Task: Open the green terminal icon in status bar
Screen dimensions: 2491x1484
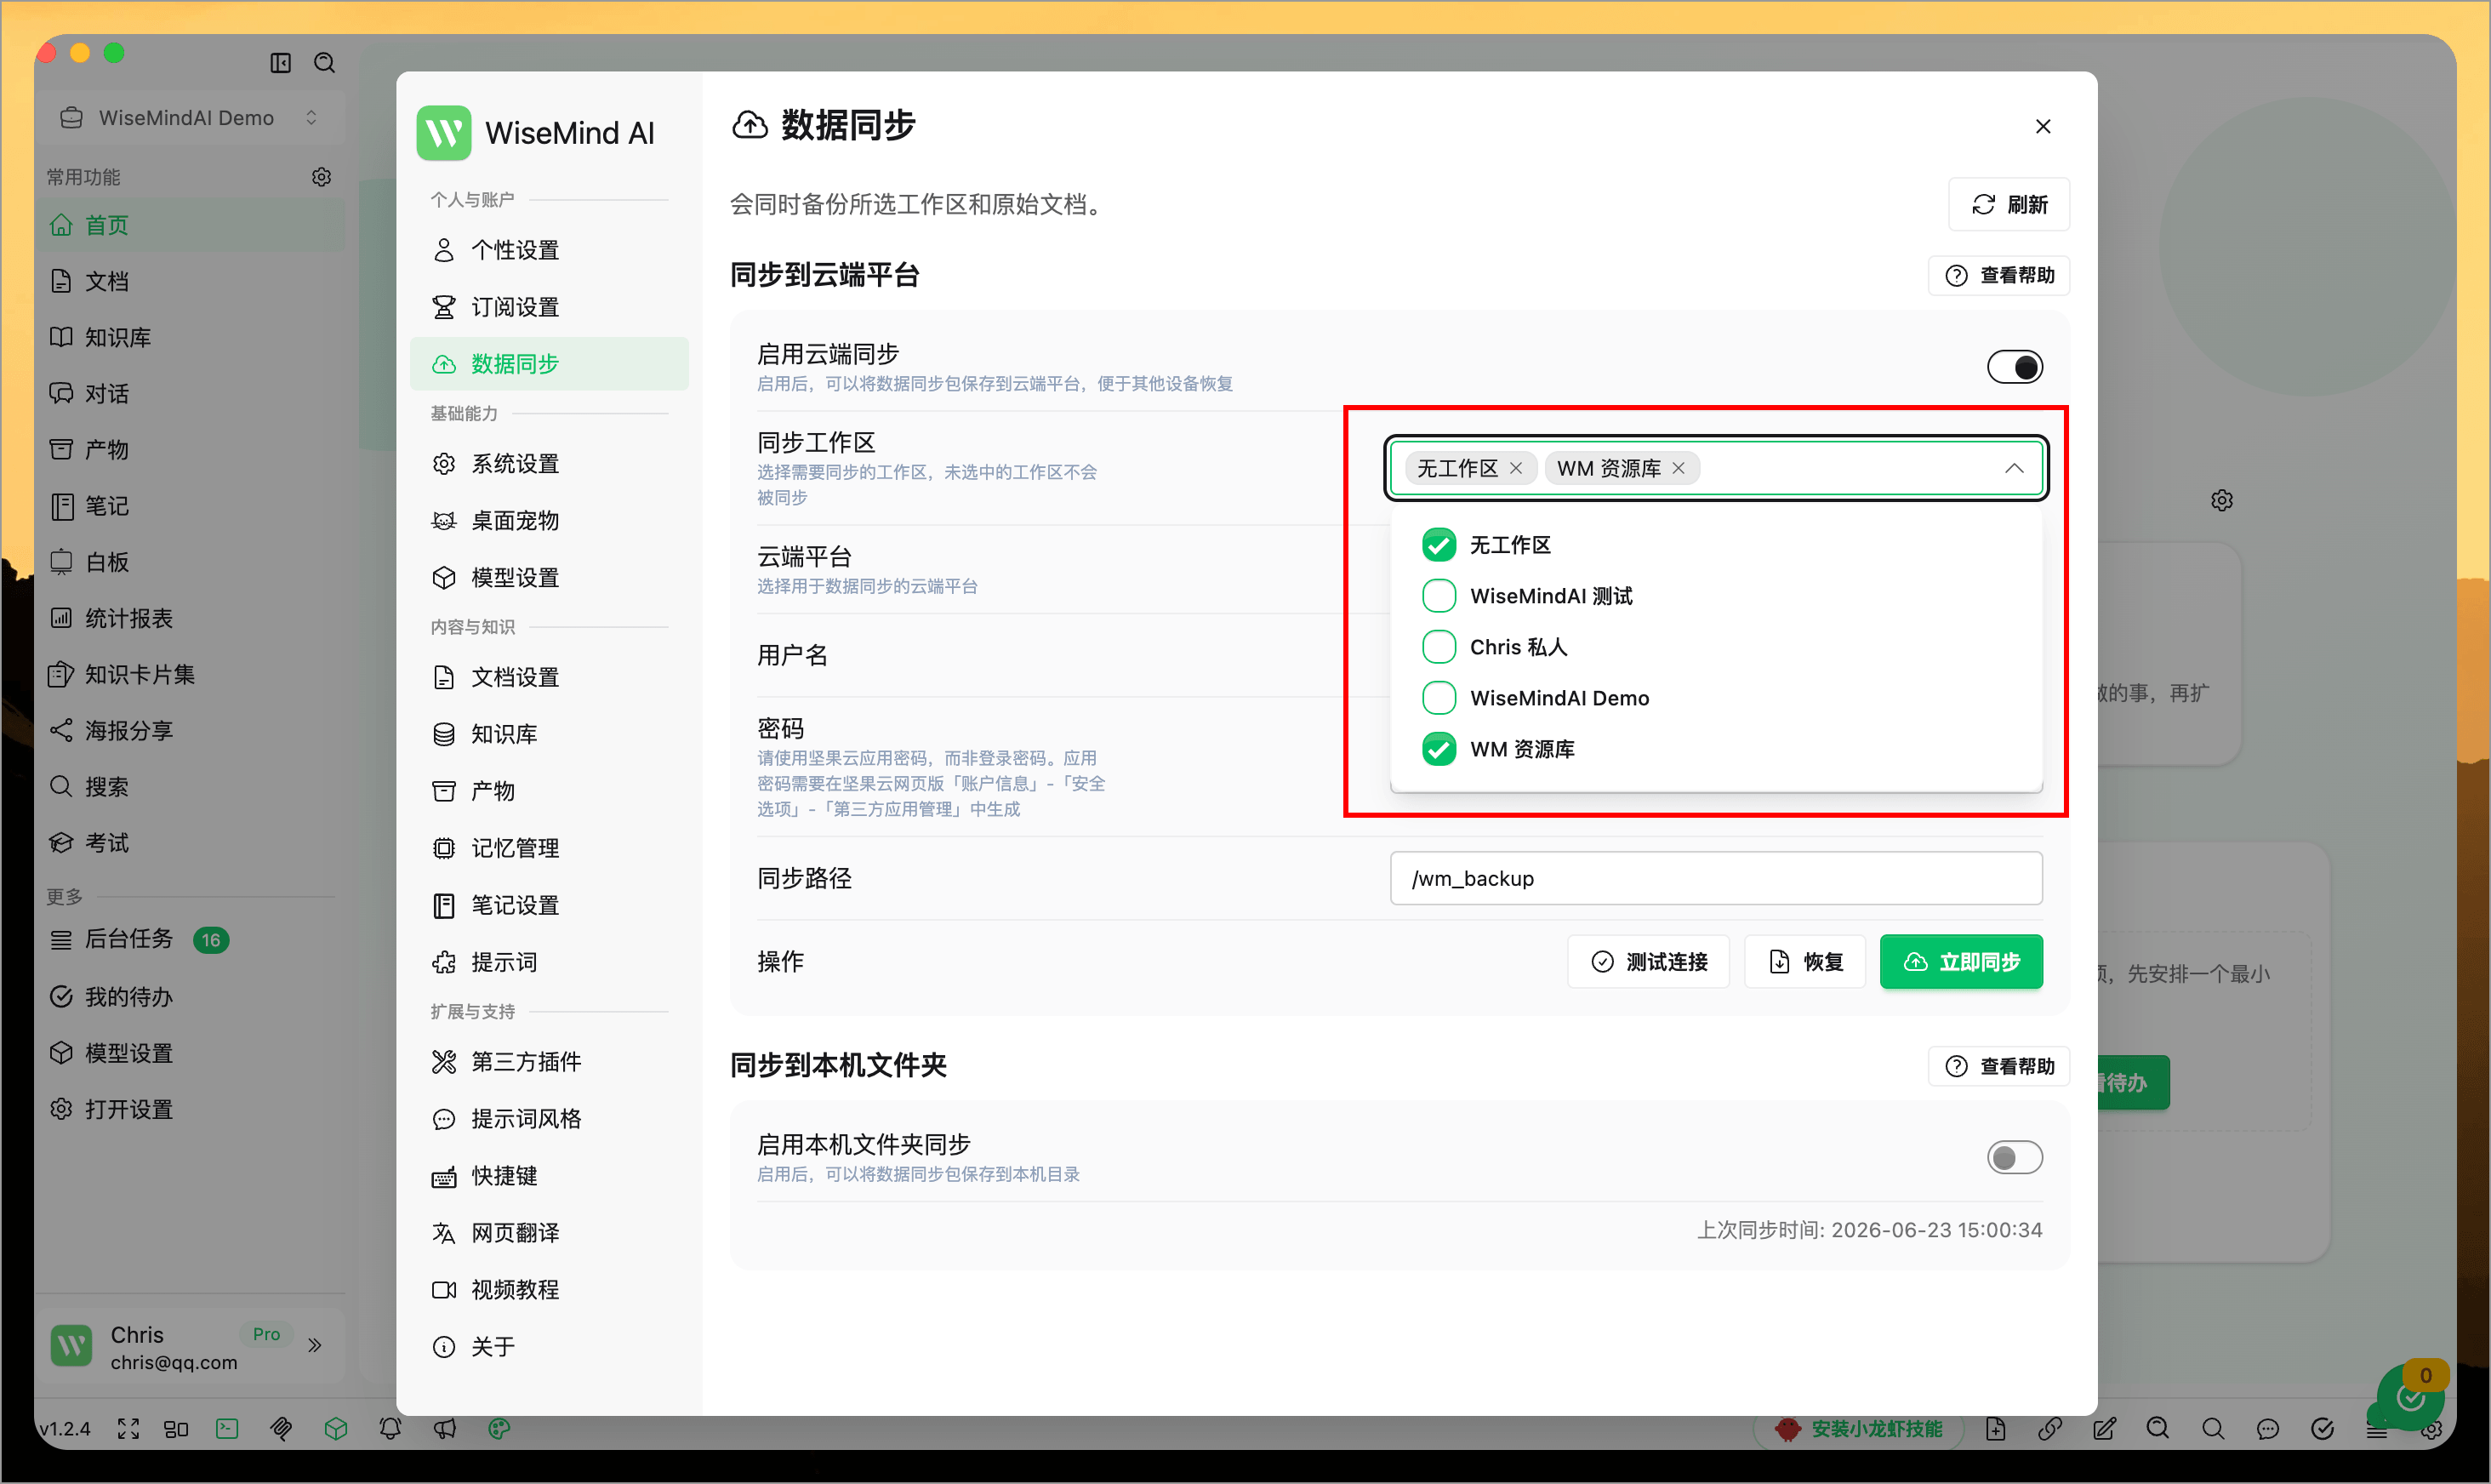Action: (x=227, y=1429)
